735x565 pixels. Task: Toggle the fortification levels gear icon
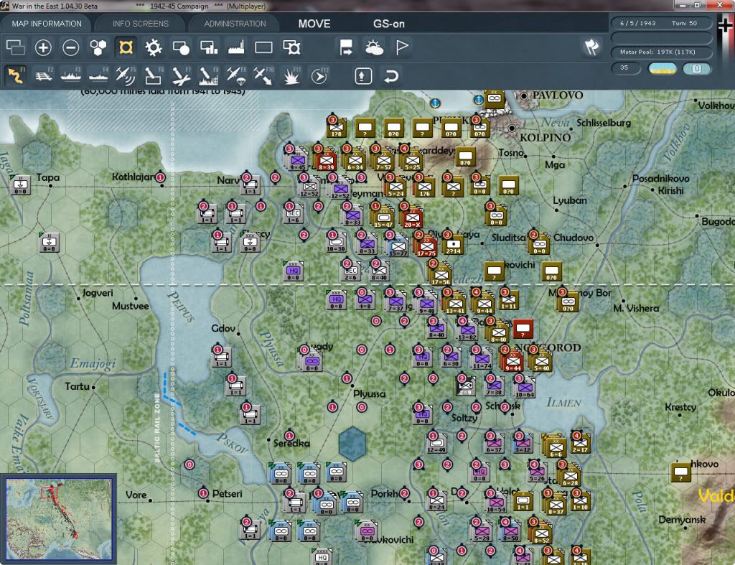pos(154,47)
